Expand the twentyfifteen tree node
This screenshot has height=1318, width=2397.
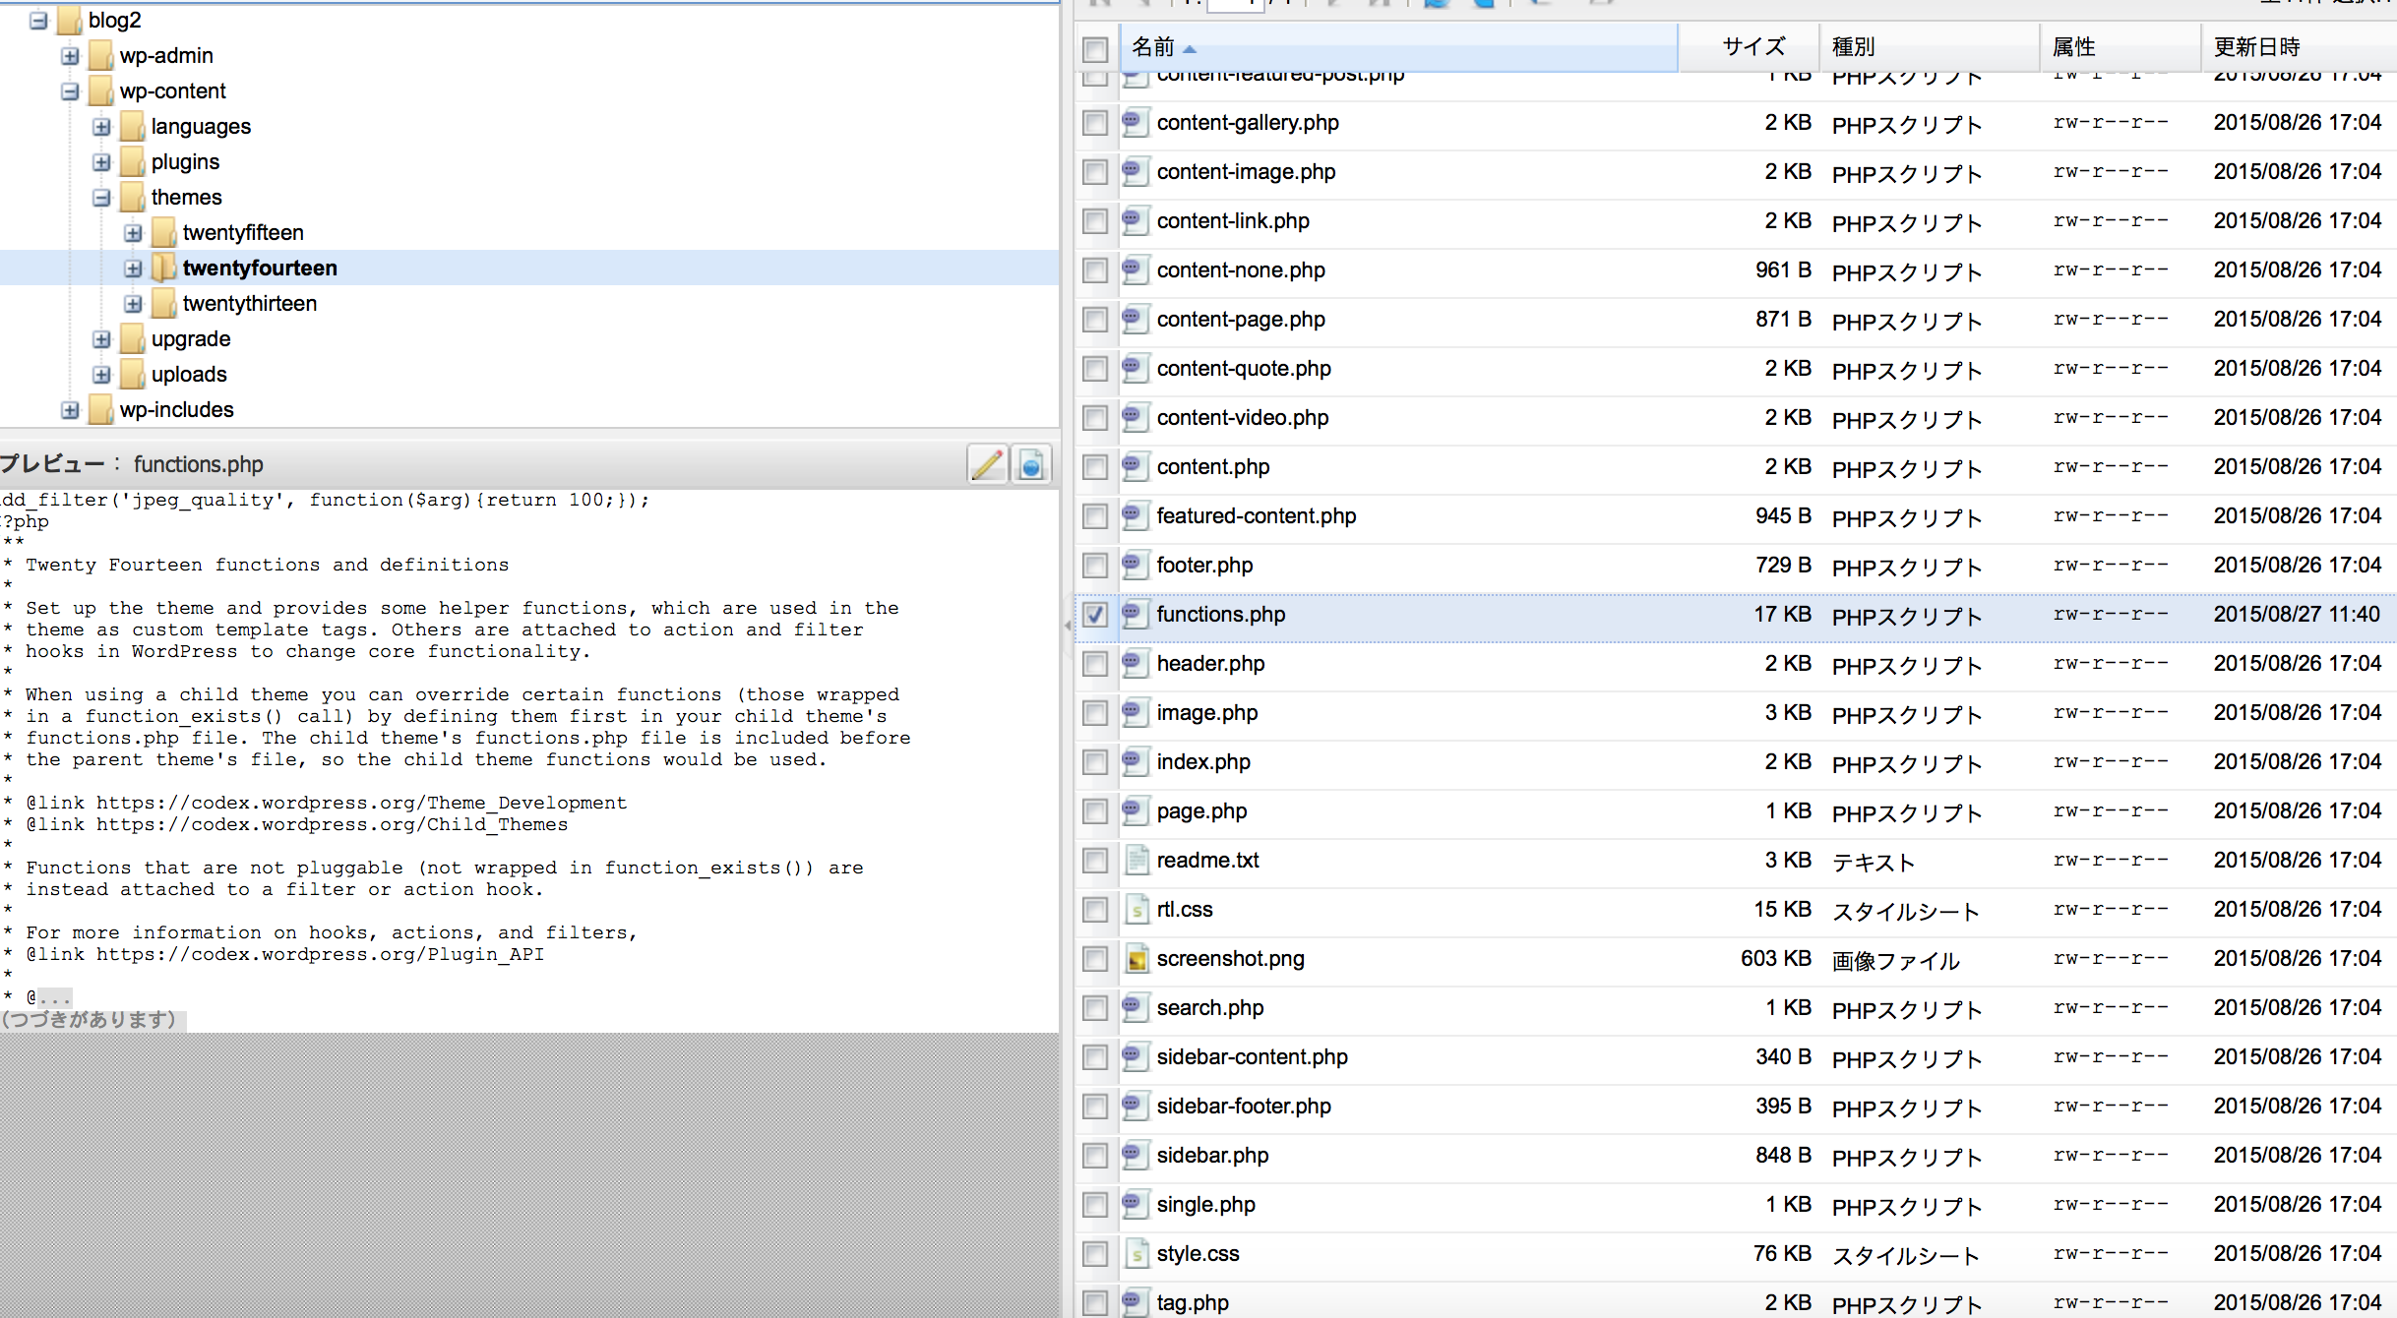[x=133, y=233]
